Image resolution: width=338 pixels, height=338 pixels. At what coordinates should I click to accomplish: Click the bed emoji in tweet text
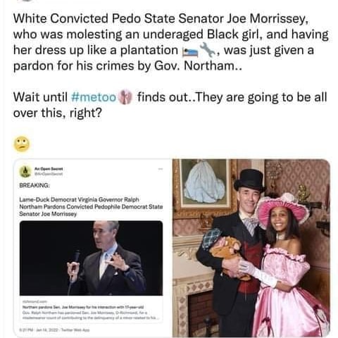tap(190, 51)
